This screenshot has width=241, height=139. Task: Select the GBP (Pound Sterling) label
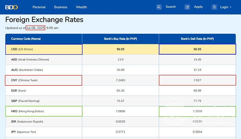click(x=25, y=101)
